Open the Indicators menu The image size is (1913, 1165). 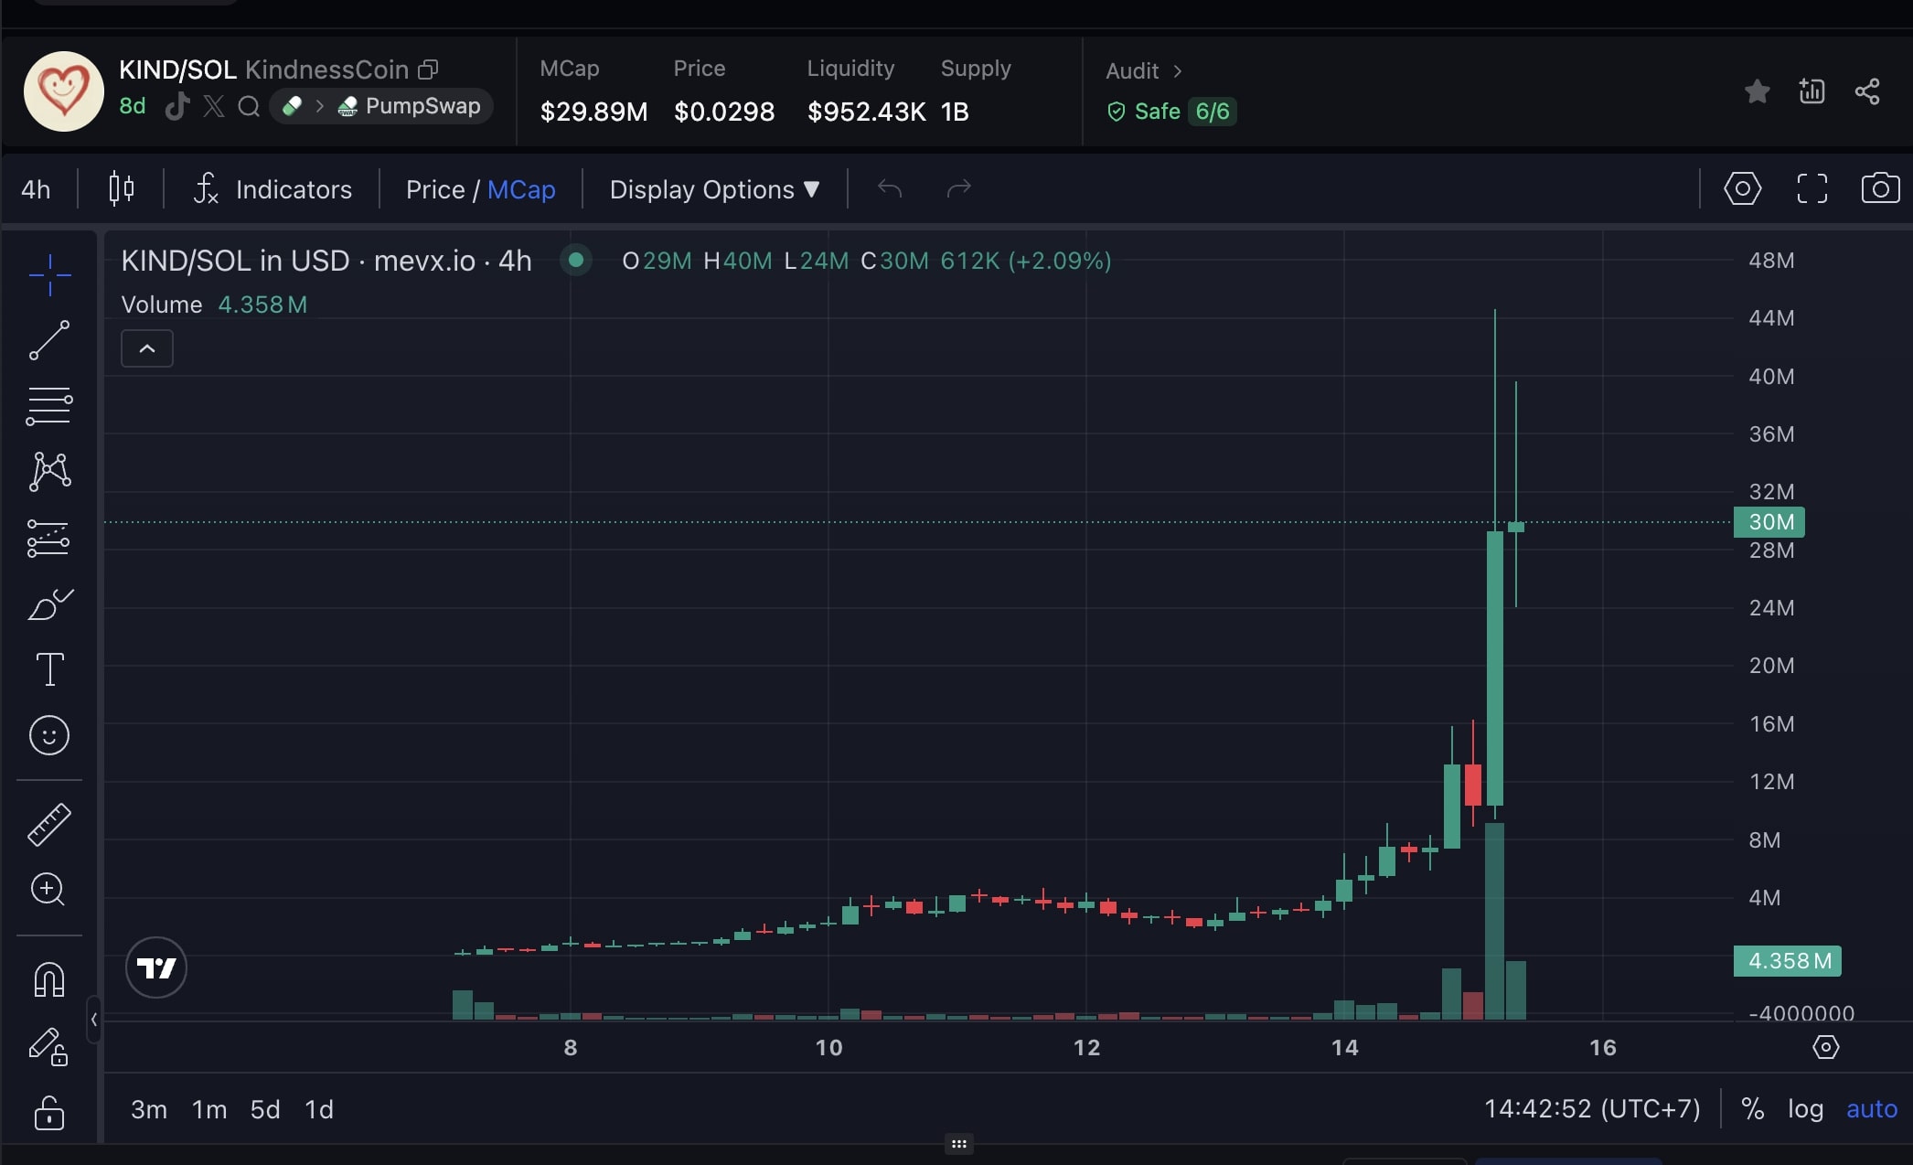coord(273,189)
